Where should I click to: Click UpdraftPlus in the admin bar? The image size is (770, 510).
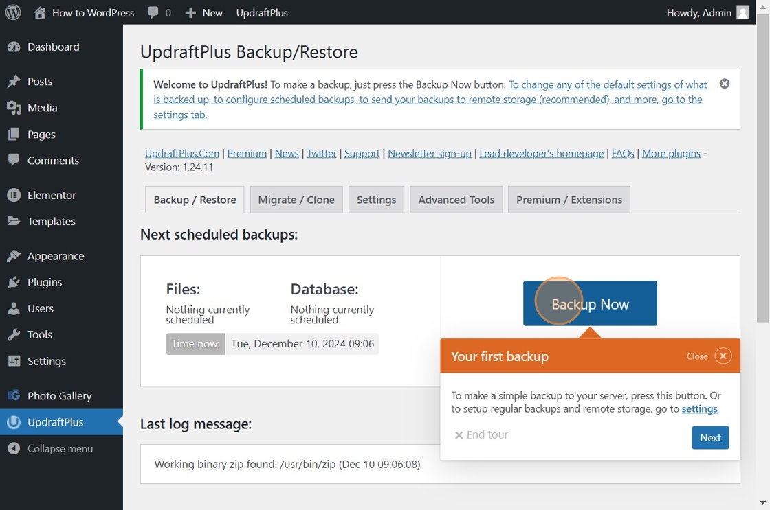click(262, 13)
